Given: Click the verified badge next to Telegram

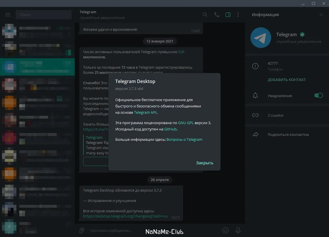Looking at the screenshot, I should tap(302, 34).
